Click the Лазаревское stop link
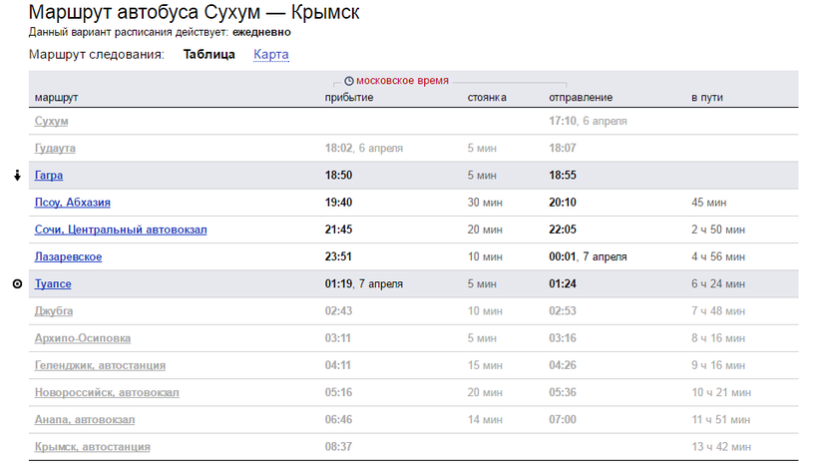 [68, 256]
